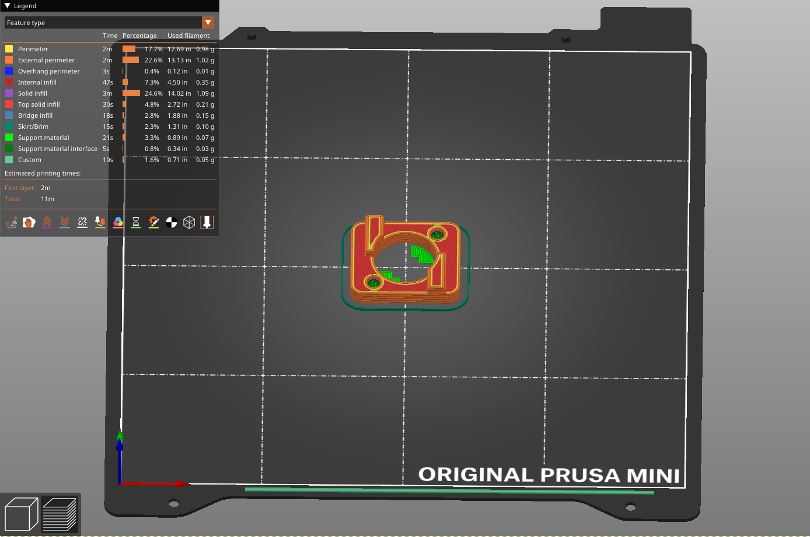The width and height of the screenshot is (810, 537).
Task: Toggle center of gravity icon
Action: tap(172, 222)
